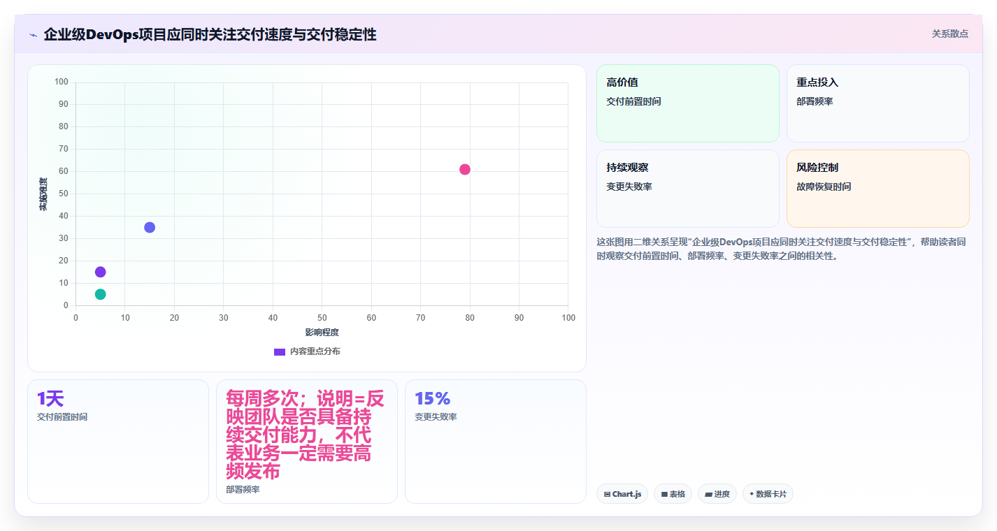Click the 变更失败率 label under 15%
997x531 pixels.
[436, 417]
